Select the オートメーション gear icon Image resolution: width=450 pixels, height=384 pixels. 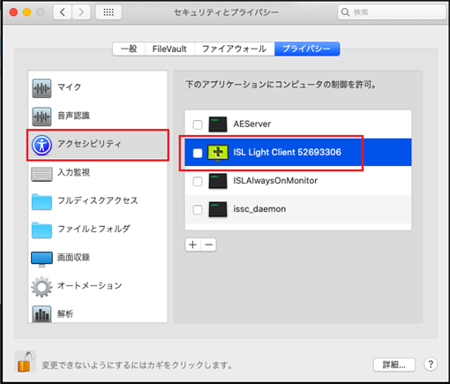click(x=41, y=287)
